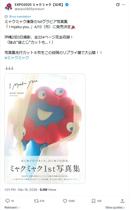Open the photobook cover image

(45, 129)
